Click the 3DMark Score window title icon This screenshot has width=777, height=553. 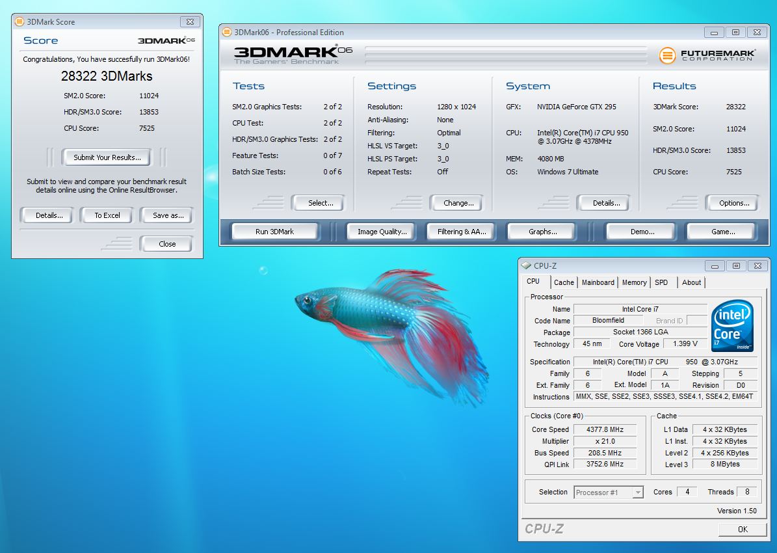pyautogui.click(x=20, y=22)
